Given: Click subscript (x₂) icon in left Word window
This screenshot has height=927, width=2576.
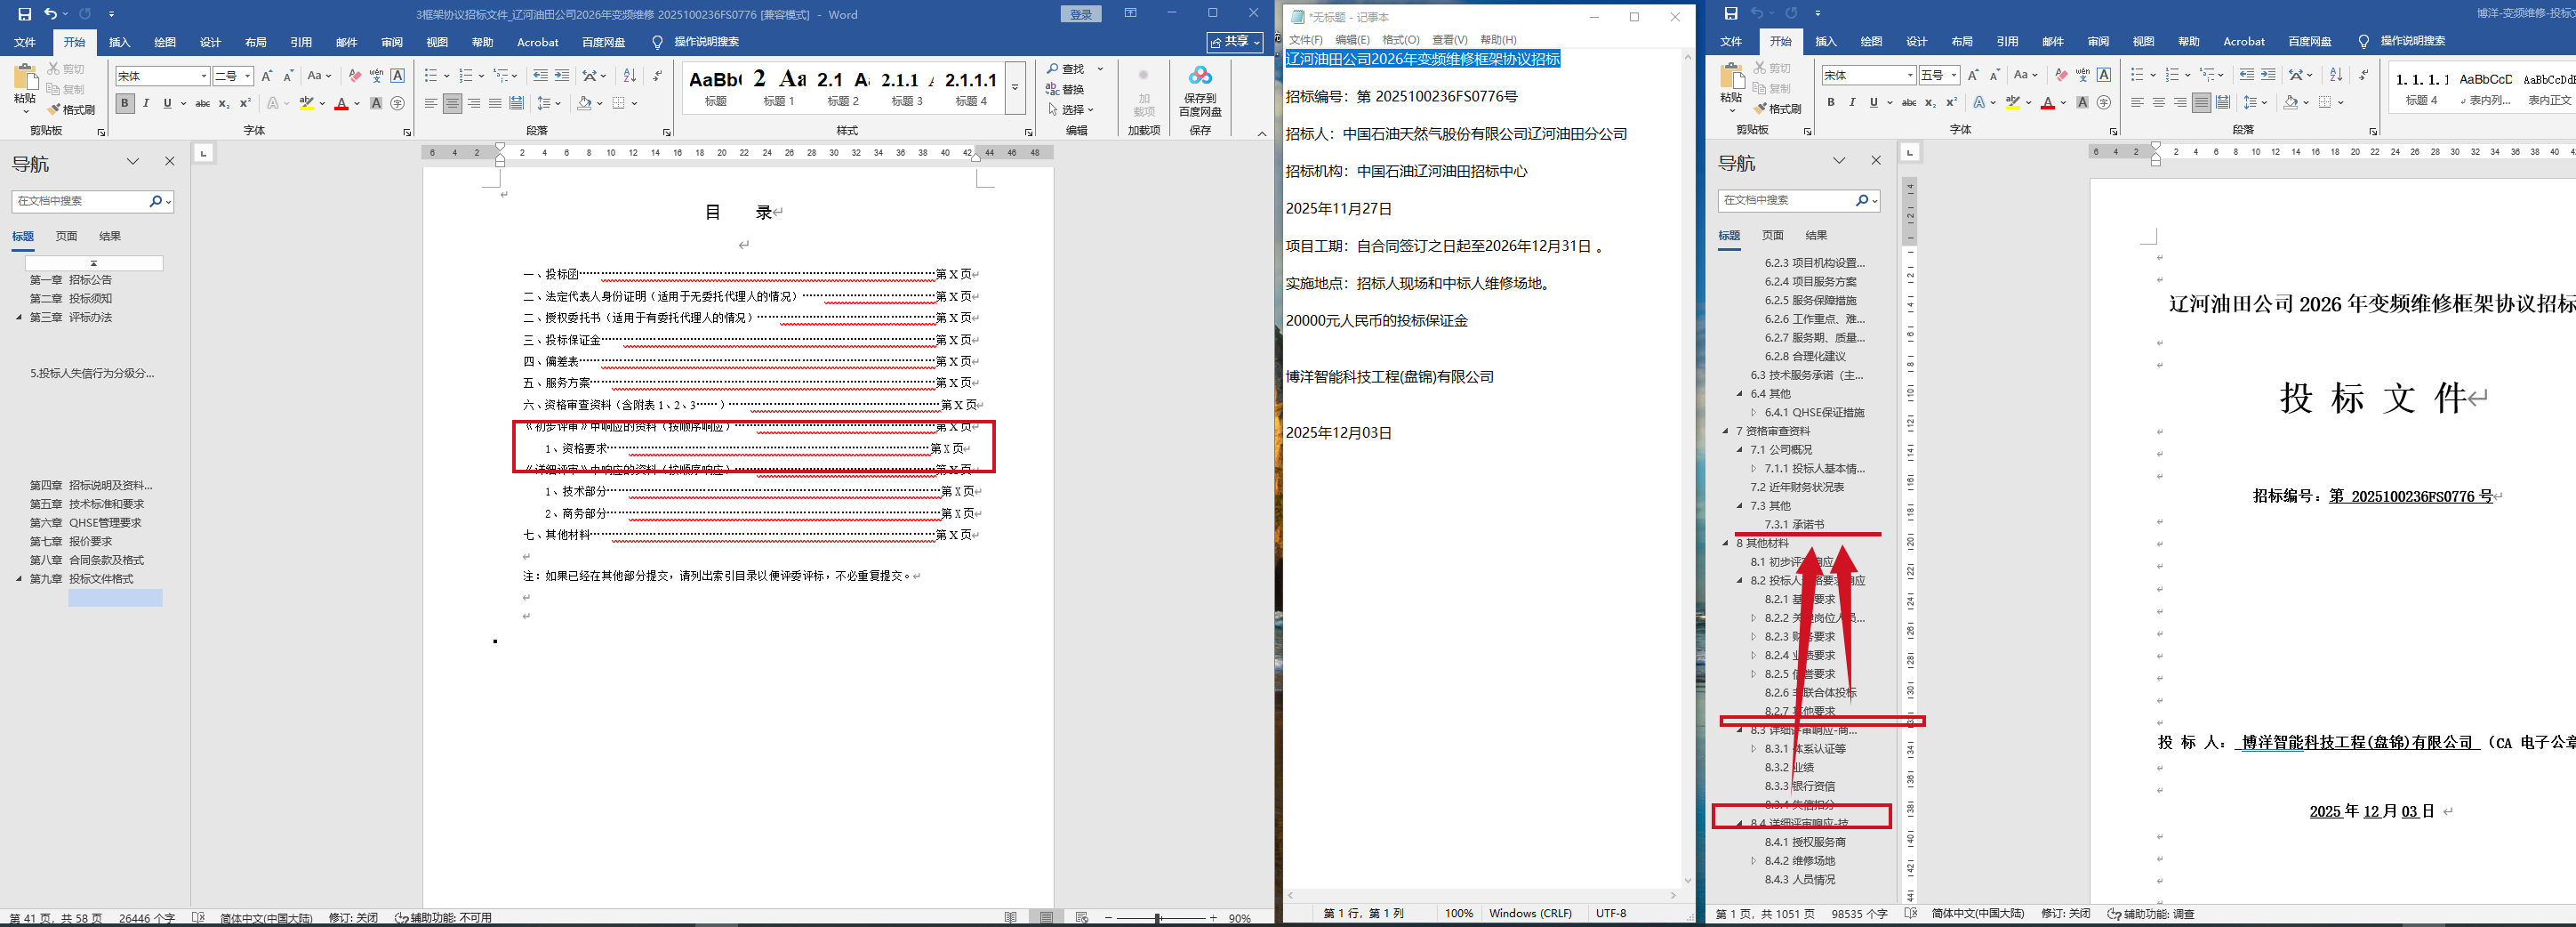Looking at the screenshot, I should [x=224, y=103].
